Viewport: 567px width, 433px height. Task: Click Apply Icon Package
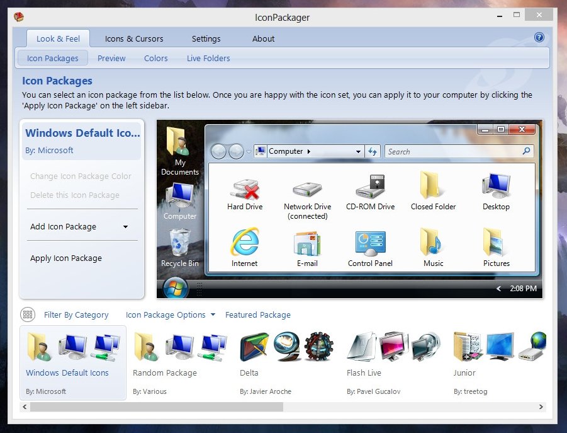pos(66,258)
